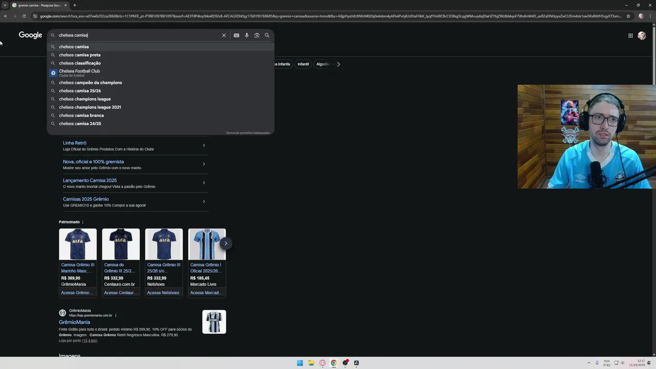The width and height of the screenshot is (656, 369).
Task: Show hidden system tray icons
Action: pos(588,363)
